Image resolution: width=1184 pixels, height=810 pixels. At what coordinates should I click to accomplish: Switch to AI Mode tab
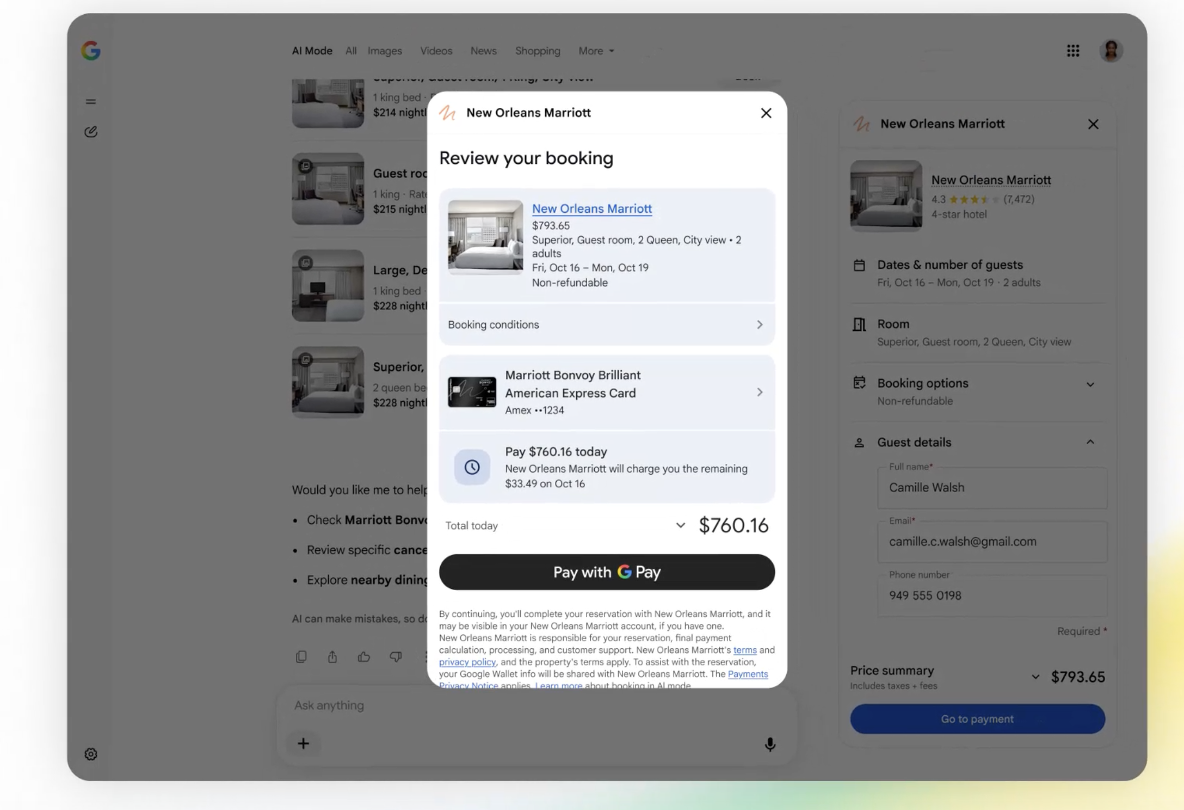click(312, 51)
